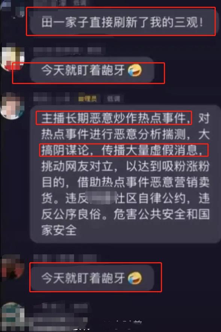Open the dark red avatar above the last 龅牙 message
This screenshot has height=332, width=221.
coord(12,267)
